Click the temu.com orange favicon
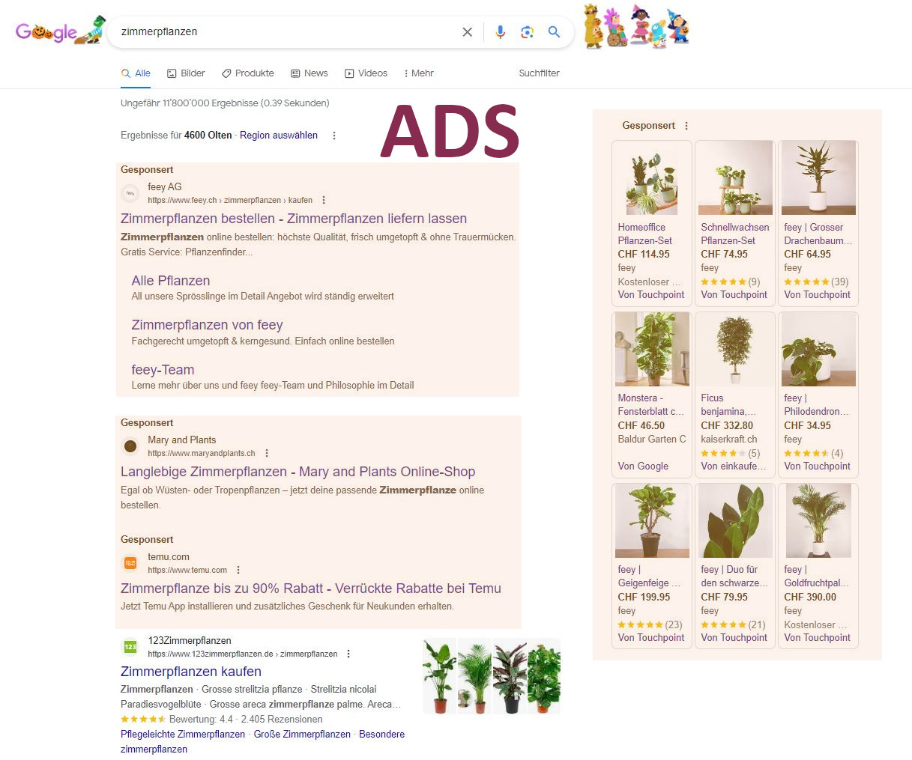This screenshot has width=912, height=760. coord(130,563)
